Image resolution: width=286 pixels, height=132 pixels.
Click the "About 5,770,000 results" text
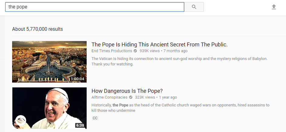pyautogui.click(x=38, y=29)
